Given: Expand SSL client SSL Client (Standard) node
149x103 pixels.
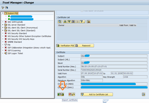Looking at the screenshot, I should (x=3, y=31).
